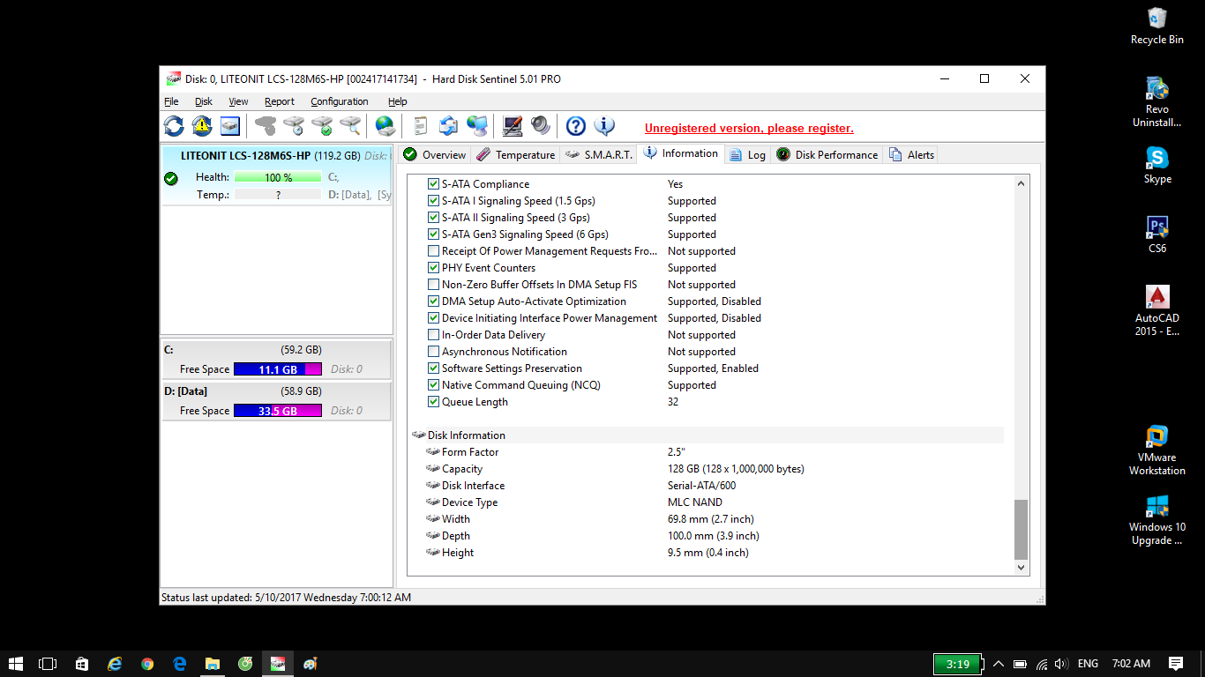The image size is (1205, 677).
Task: Open the Disk menu
Action: point(204,101)
